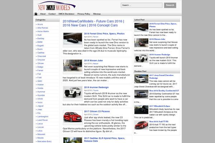Open the 2018 4runner Redesign article in main list
Screen dimensions: 215x143
(x=96, y=87)
